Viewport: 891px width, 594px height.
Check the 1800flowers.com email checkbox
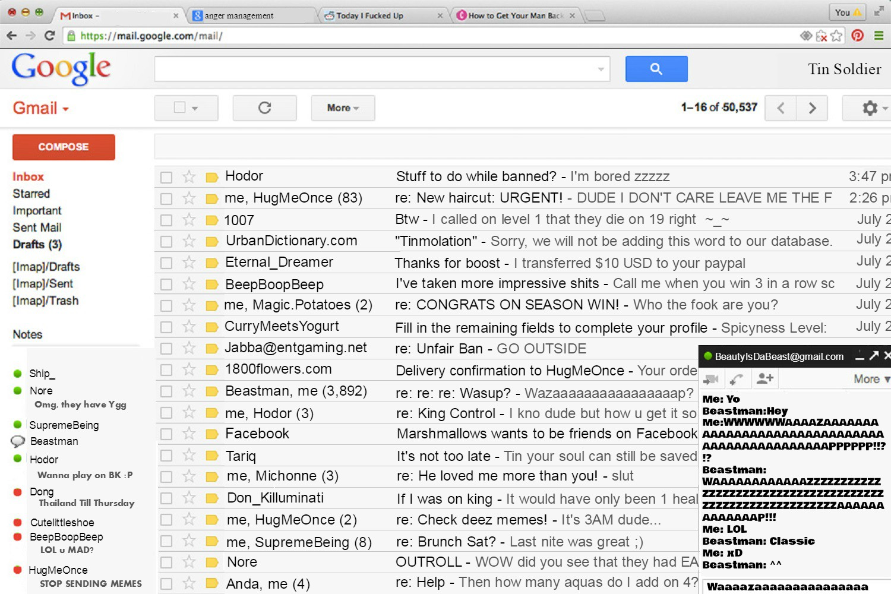coord(166,370)
